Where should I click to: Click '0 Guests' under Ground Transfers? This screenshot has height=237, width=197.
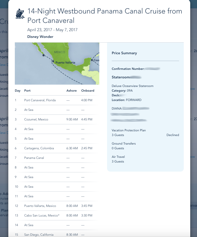tap(118, 148)
